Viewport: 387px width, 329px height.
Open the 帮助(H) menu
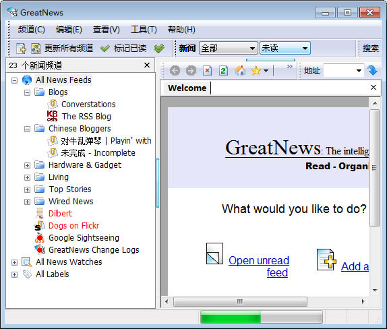pyautogui.click(x=181, y=30)
